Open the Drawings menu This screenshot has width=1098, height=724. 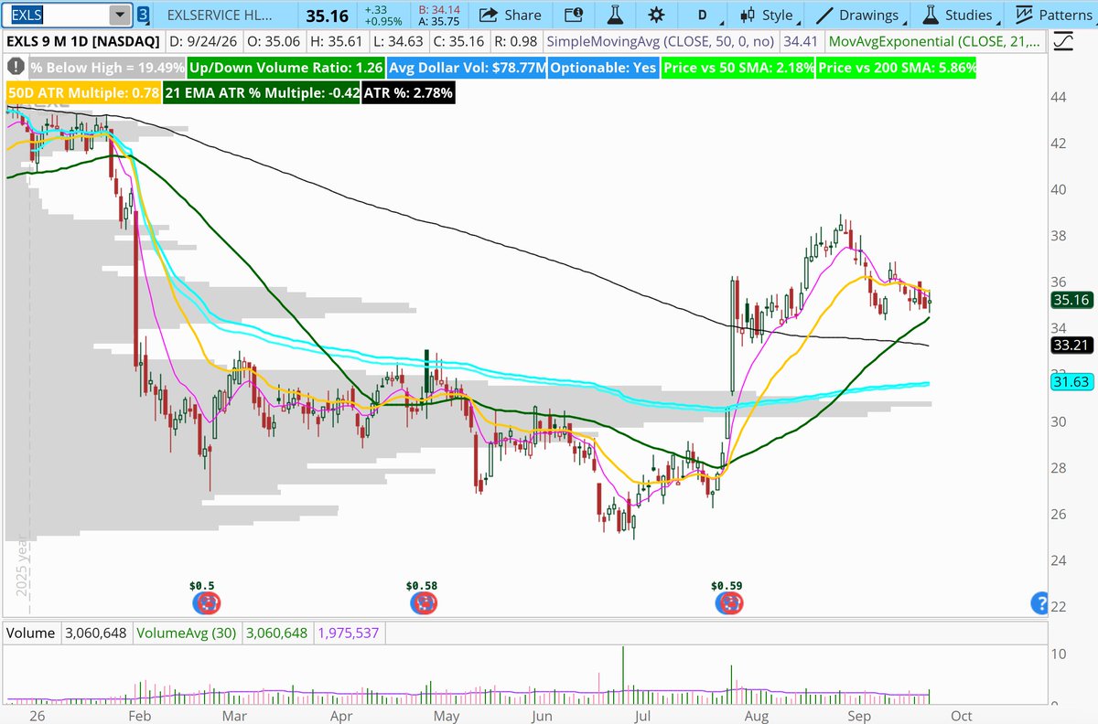point(860,15)
